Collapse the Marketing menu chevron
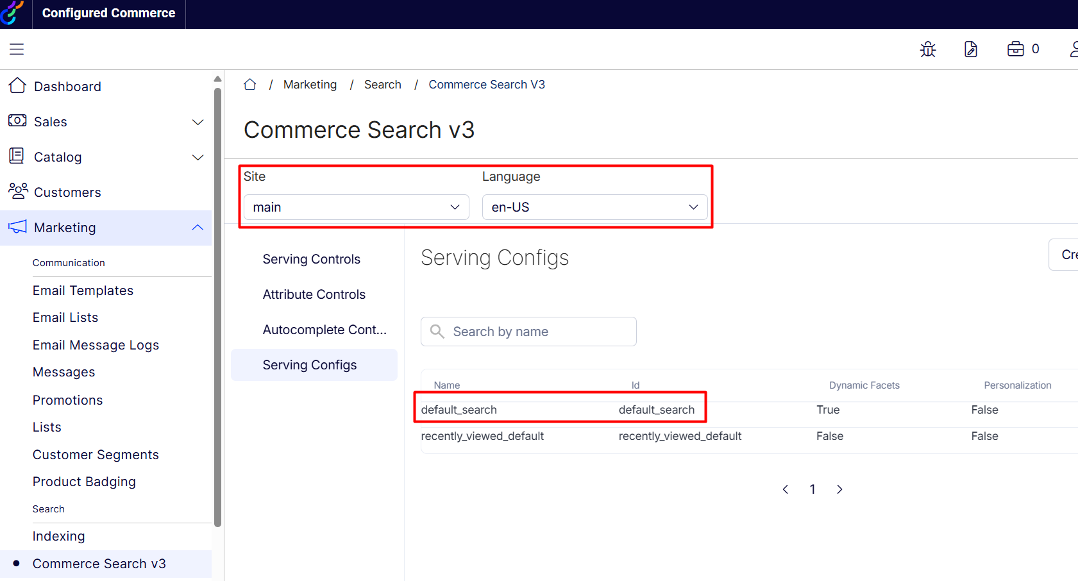 (x=198, y=228)
